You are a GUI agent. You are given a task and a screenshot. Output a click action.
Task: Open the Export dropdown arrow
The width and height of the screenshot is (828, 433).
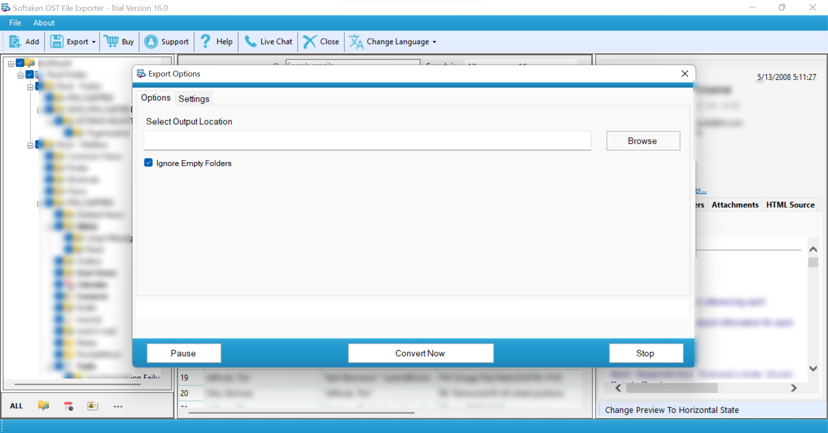tap(93, 42)
